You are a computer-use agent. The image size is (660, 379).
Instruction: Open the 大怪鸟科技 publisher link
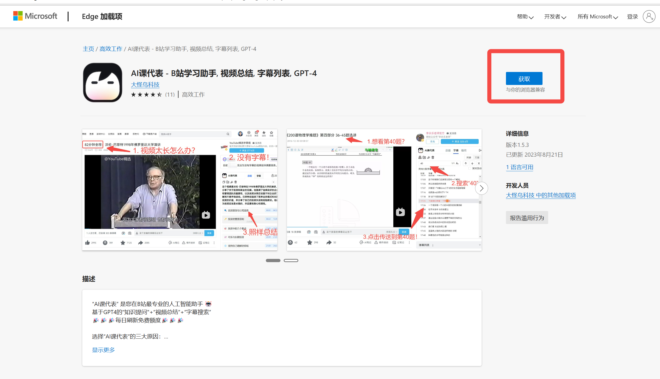point(145,85)
